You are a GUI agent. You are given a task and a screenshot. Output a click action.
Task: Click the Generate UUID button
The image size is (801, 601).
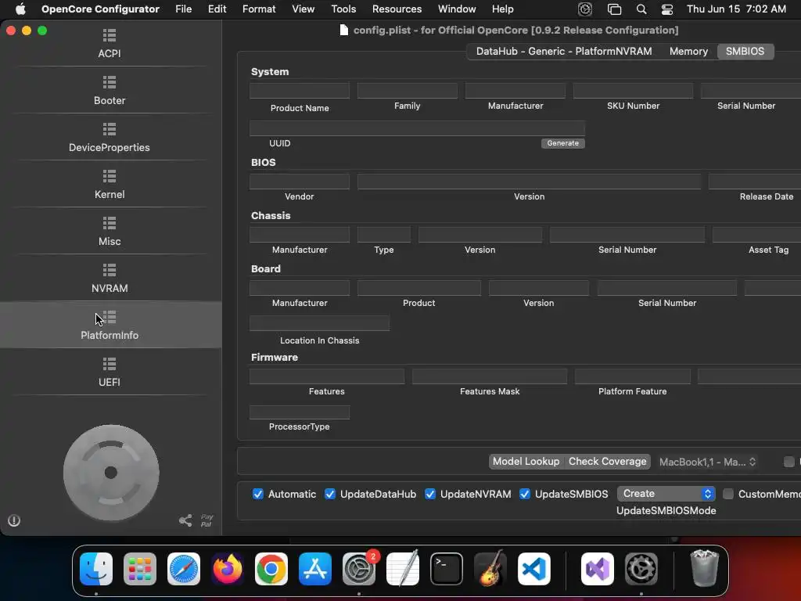563,143
